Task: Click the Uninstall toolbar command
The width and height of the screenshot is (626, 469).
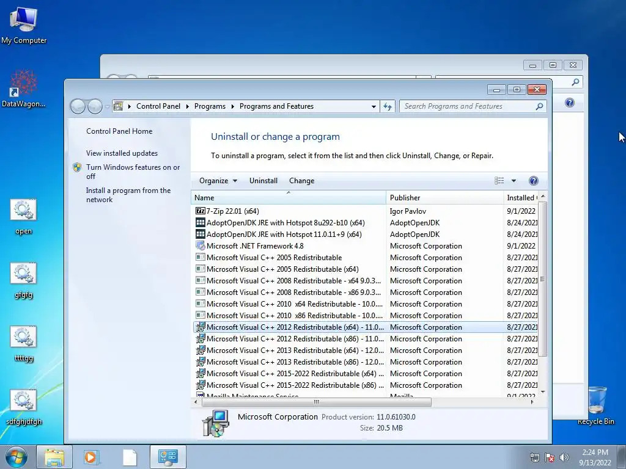Action: pos(263,181)
